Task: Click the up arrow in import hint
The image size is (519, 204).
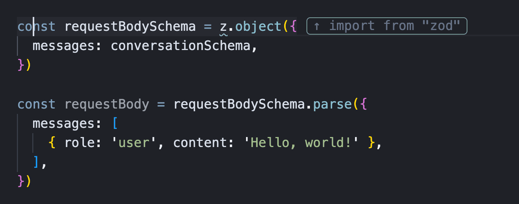Action: tap(317, 26)
